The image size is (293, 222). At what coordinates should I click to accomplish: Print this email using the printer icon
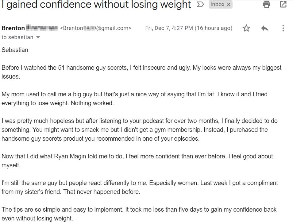267,4
